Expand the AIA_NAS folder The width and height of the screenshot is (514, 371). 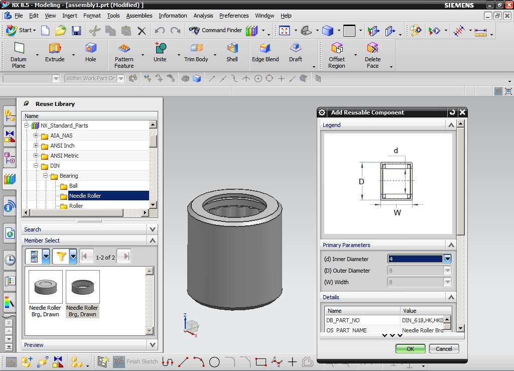[x=36, y=136]
